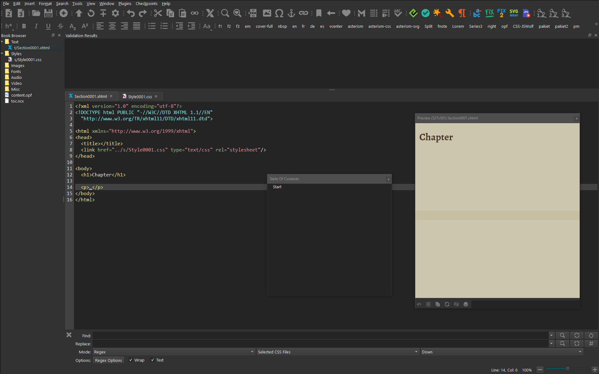
Task: Click the orange pilcrow plugin icon
Action: (462, 13)
